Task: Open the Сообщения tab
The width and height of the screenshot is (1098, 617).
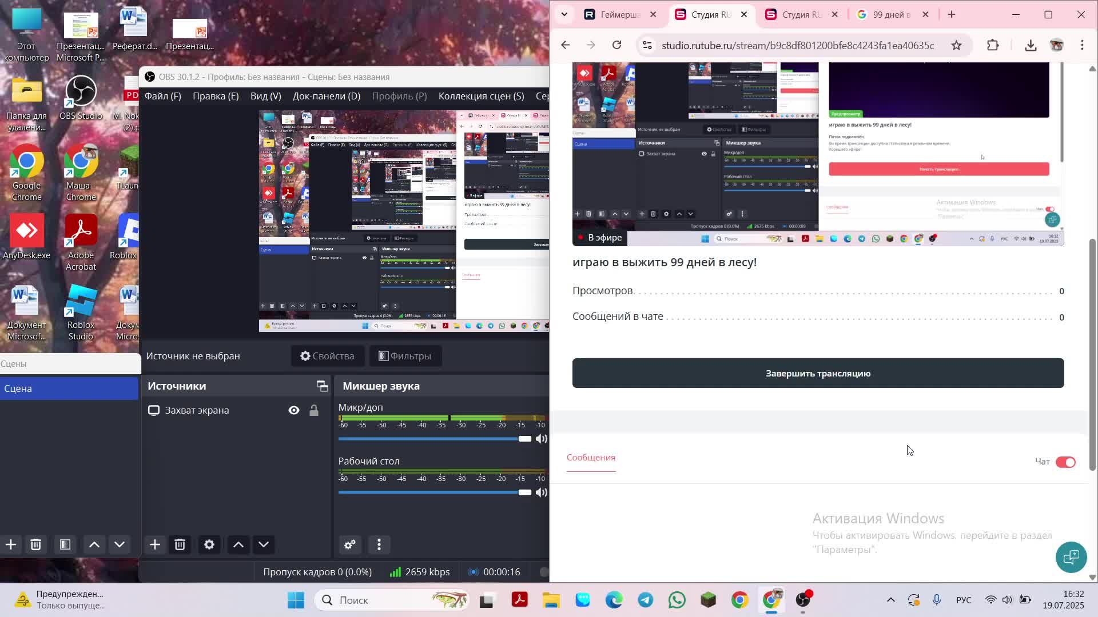Action: click(x=591, y=458)
